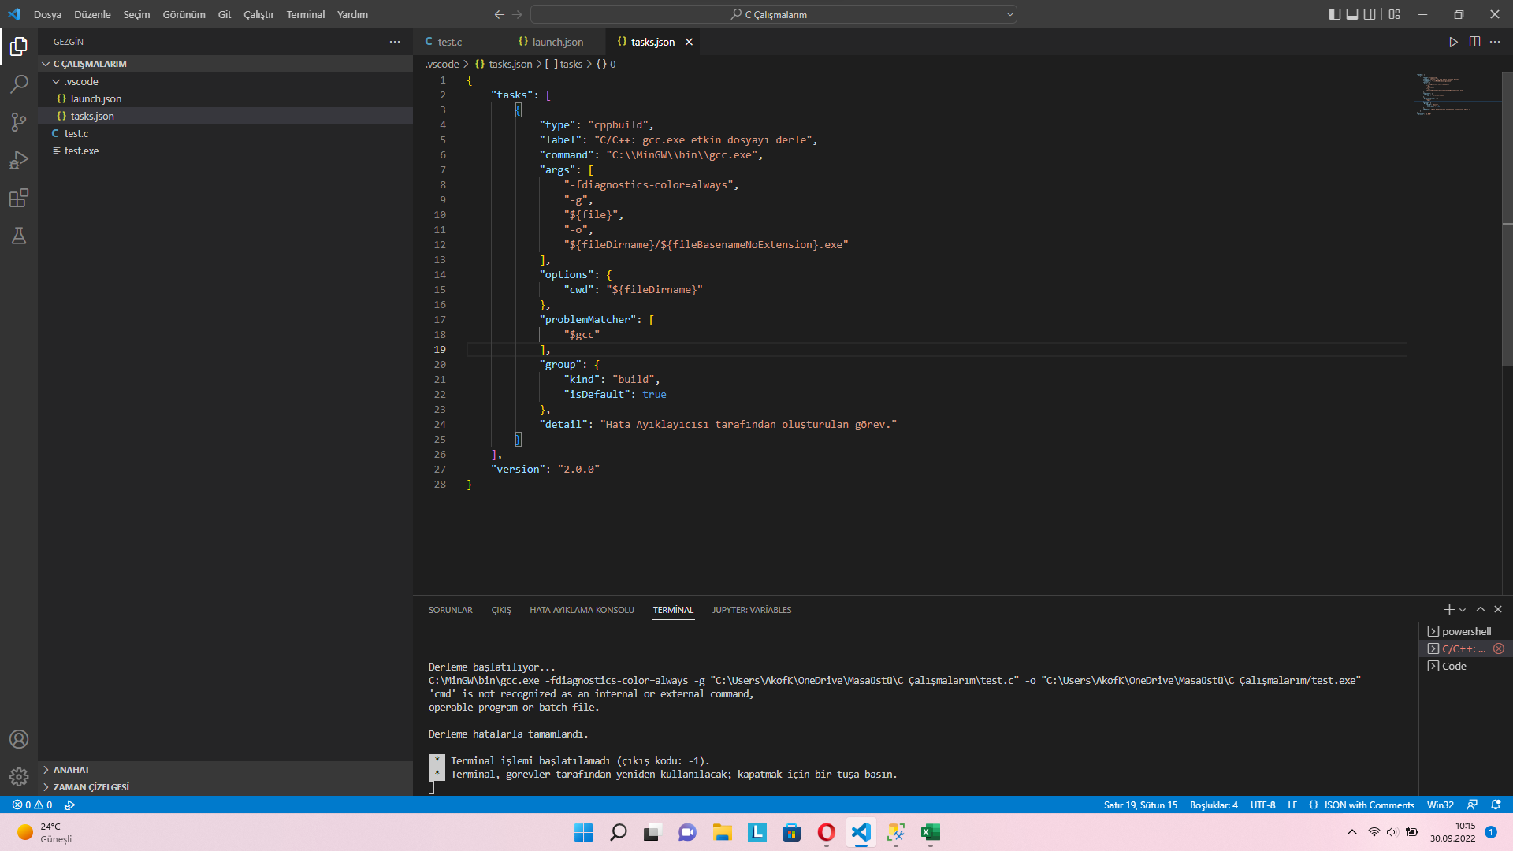1513x851 pixels.
Task: Expand the ANAHAT section
Action: (x=71, y=770)
